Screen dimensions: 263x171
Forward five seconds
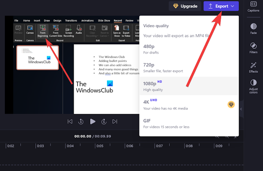104,121
